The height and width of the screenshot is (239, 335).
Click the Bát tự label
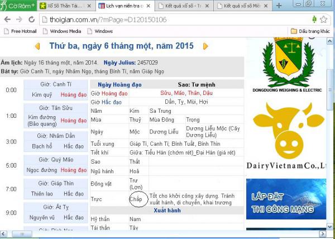tap(9, 71)
